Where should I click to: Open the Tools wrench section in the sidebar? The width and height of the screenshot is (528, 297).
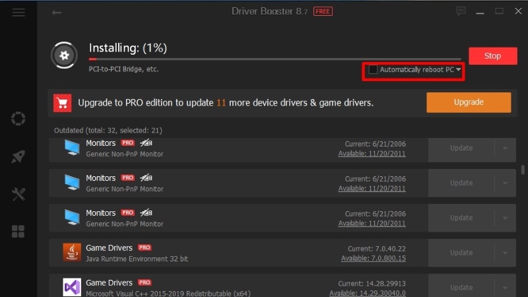(18, 194)
